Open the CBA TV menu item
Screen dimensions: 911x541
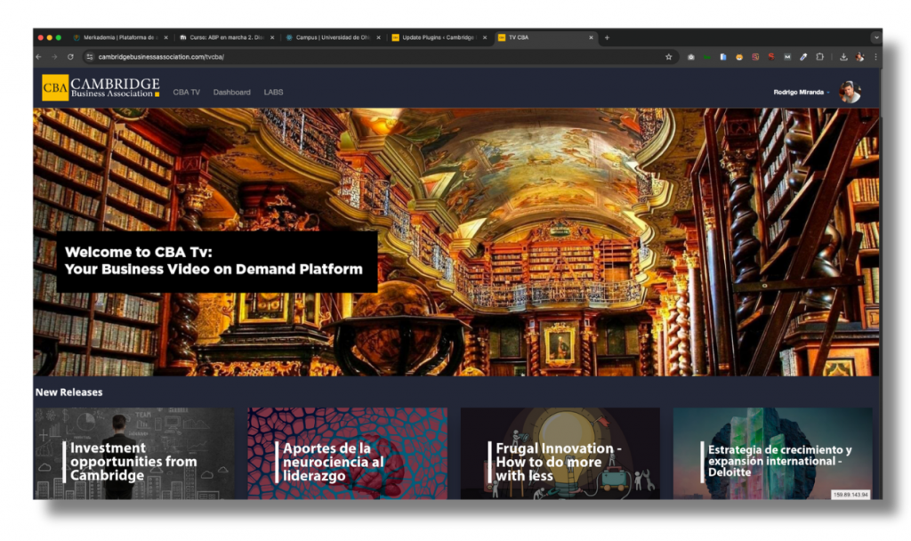pos(187,93)
